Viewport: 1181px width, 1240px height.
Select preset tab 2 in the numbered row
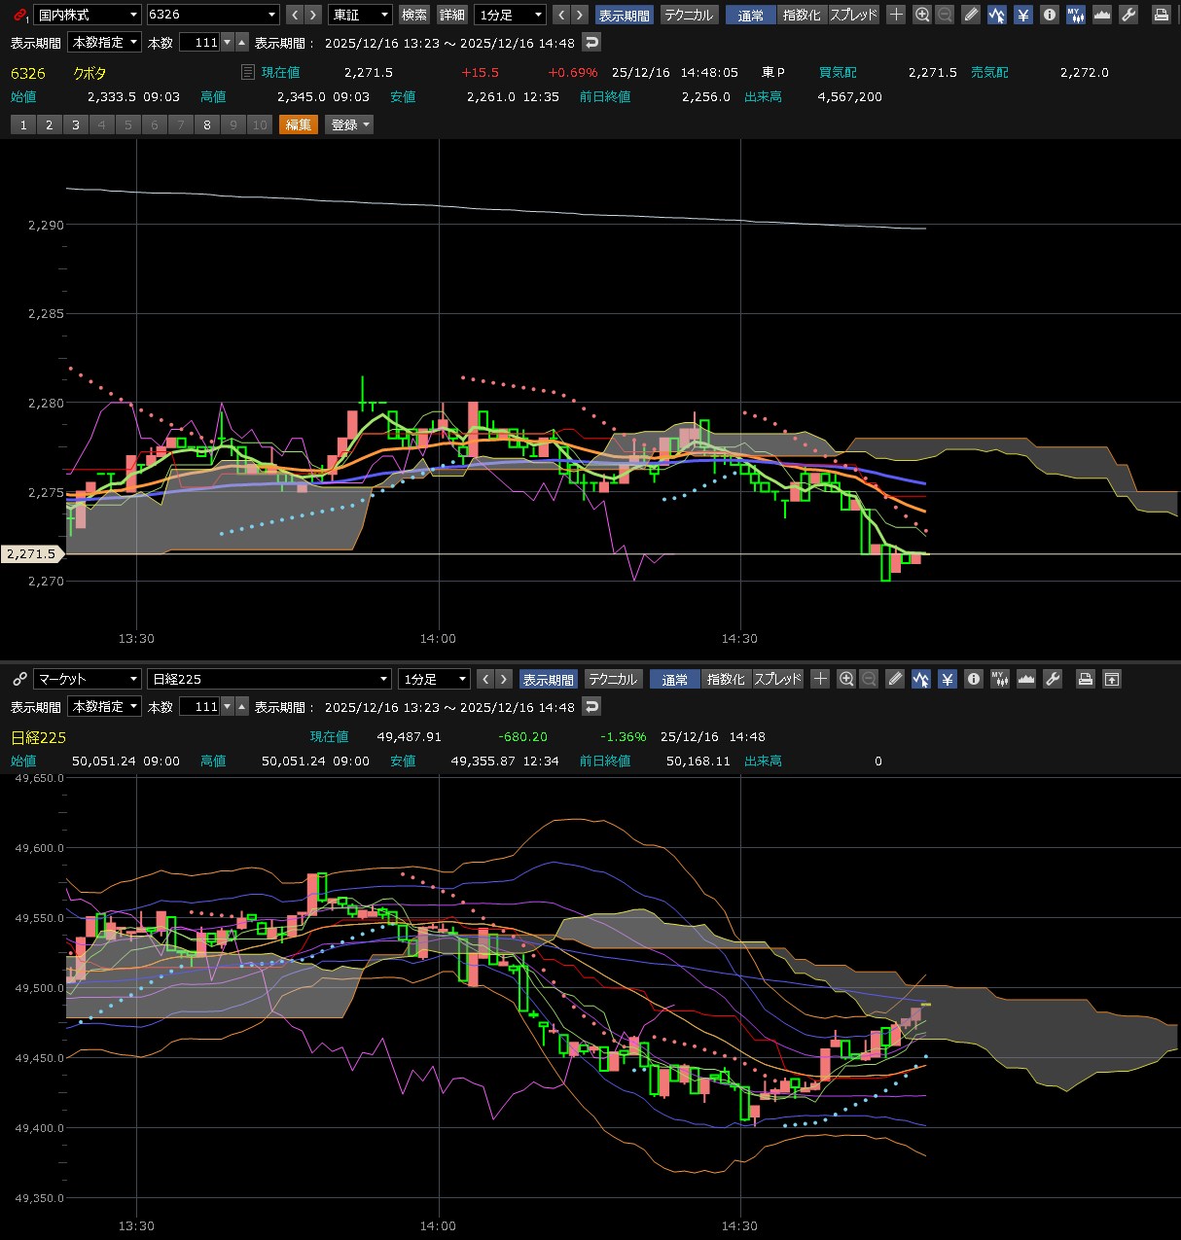[x=50, y=124]
